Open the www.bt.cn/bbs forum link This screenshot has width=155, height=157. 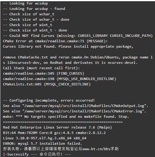(x=96, y=149)
